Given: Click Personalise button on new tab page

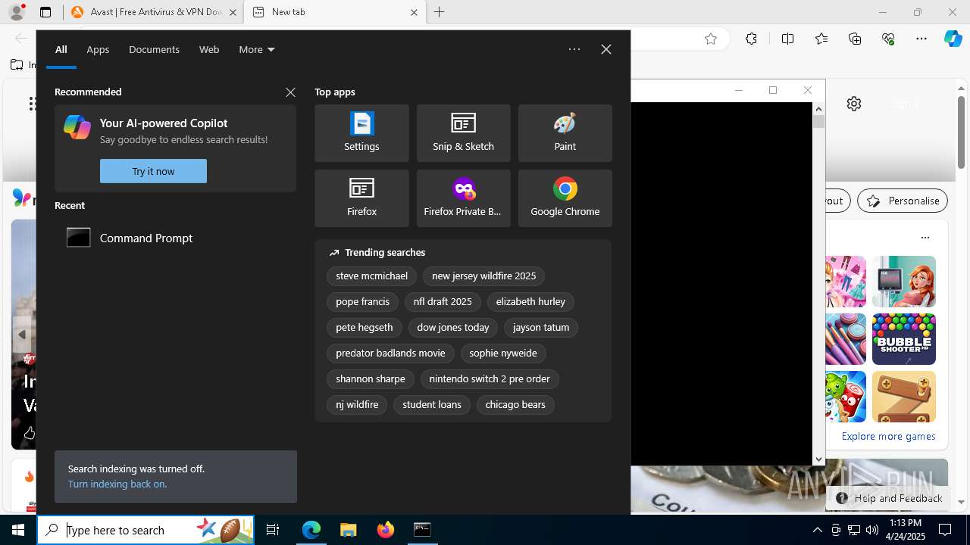Looking at the screenshot, I should (903, 201).
